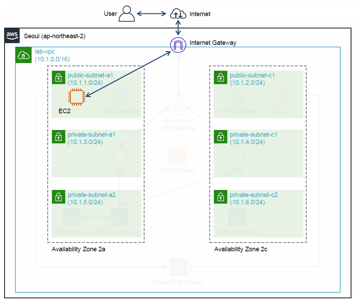Click the 'public-subnet-c1' label
357x300 pixels.
[252, 75]
